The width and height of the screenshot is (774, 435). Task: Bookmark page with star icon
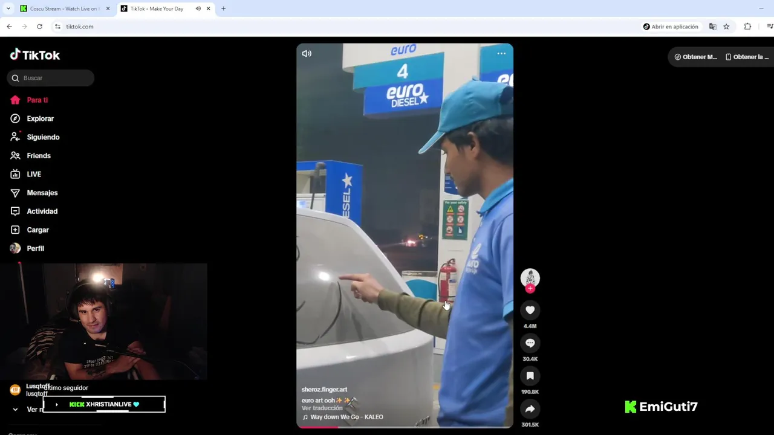click(x=726, y=27)
